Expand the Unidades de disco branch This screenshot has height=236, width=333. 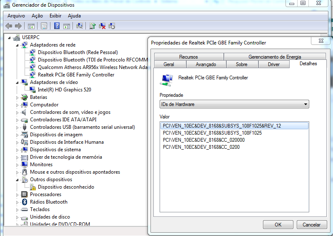coord(17,217)
